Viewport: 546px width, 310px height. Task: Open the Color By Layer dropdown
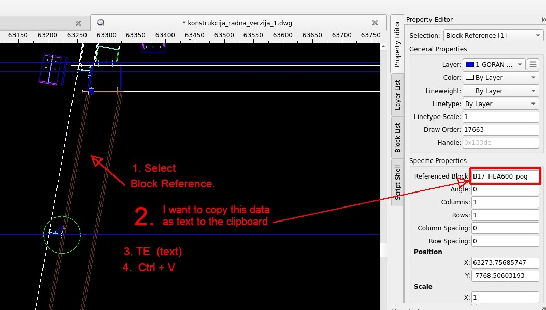[x=500, y=77]
